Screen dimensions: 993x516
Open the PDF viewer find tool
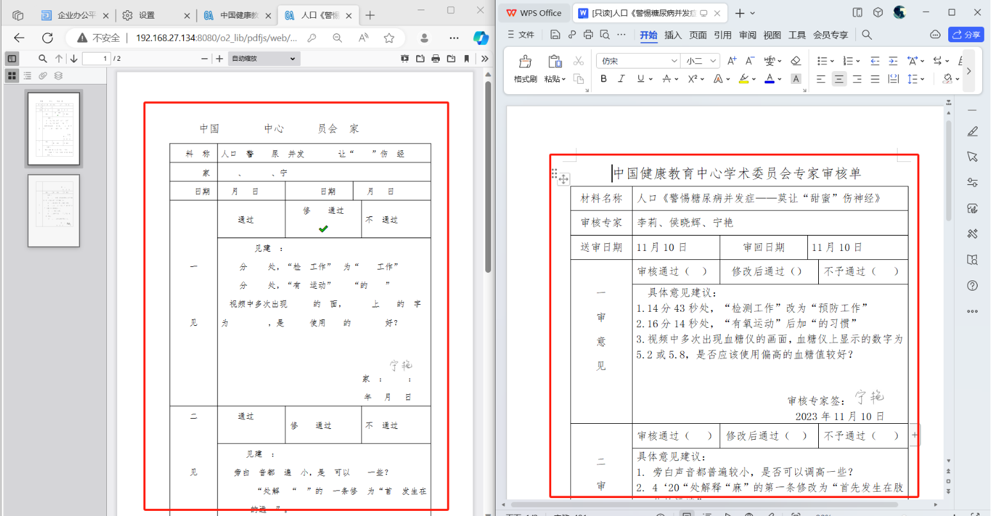click(43, 59)
